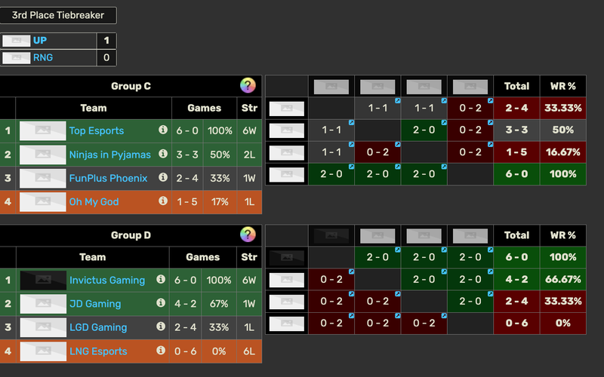
Task: Click the info icon next to Ninjas in Pyjamas
Action: (163, 154)
